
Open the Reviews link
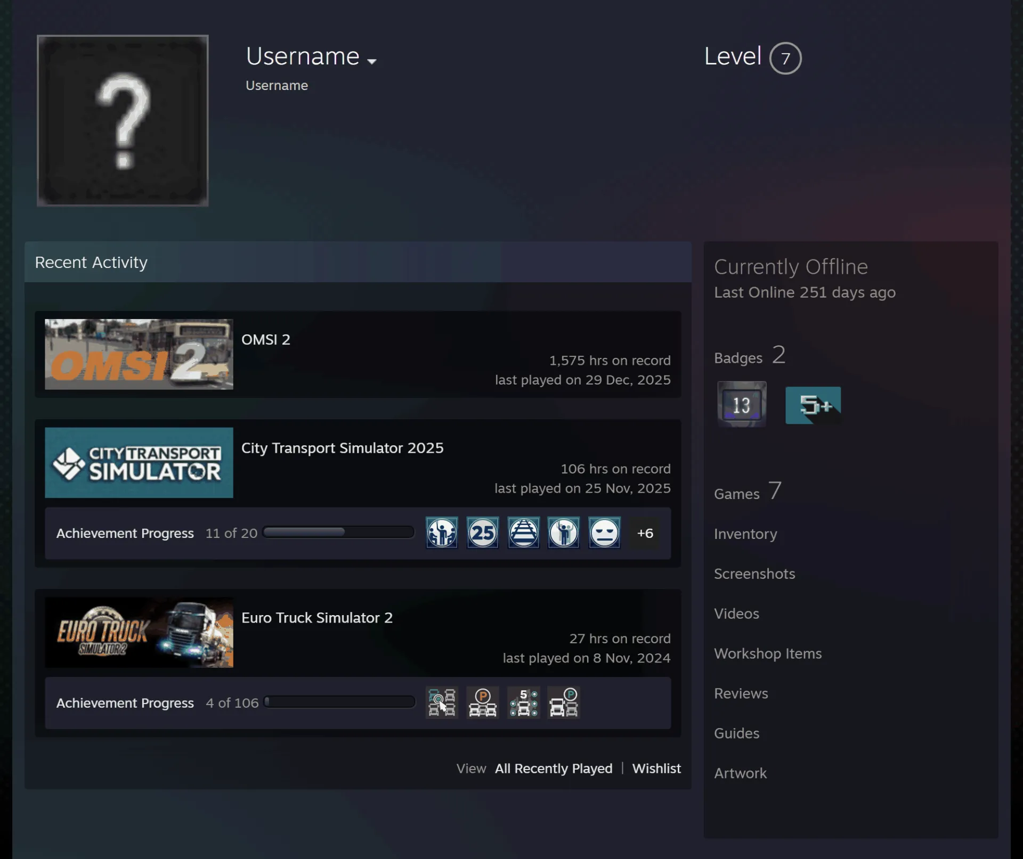coord(741,693)
